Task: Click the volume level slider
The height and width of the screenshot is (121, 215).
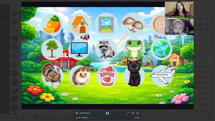Action: point(85,113)
